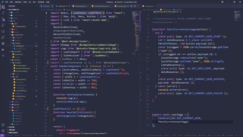The image size is (243, 137).
Task: Click the Docker whale icon in activity bar
Action: click(x=3, y=50)
